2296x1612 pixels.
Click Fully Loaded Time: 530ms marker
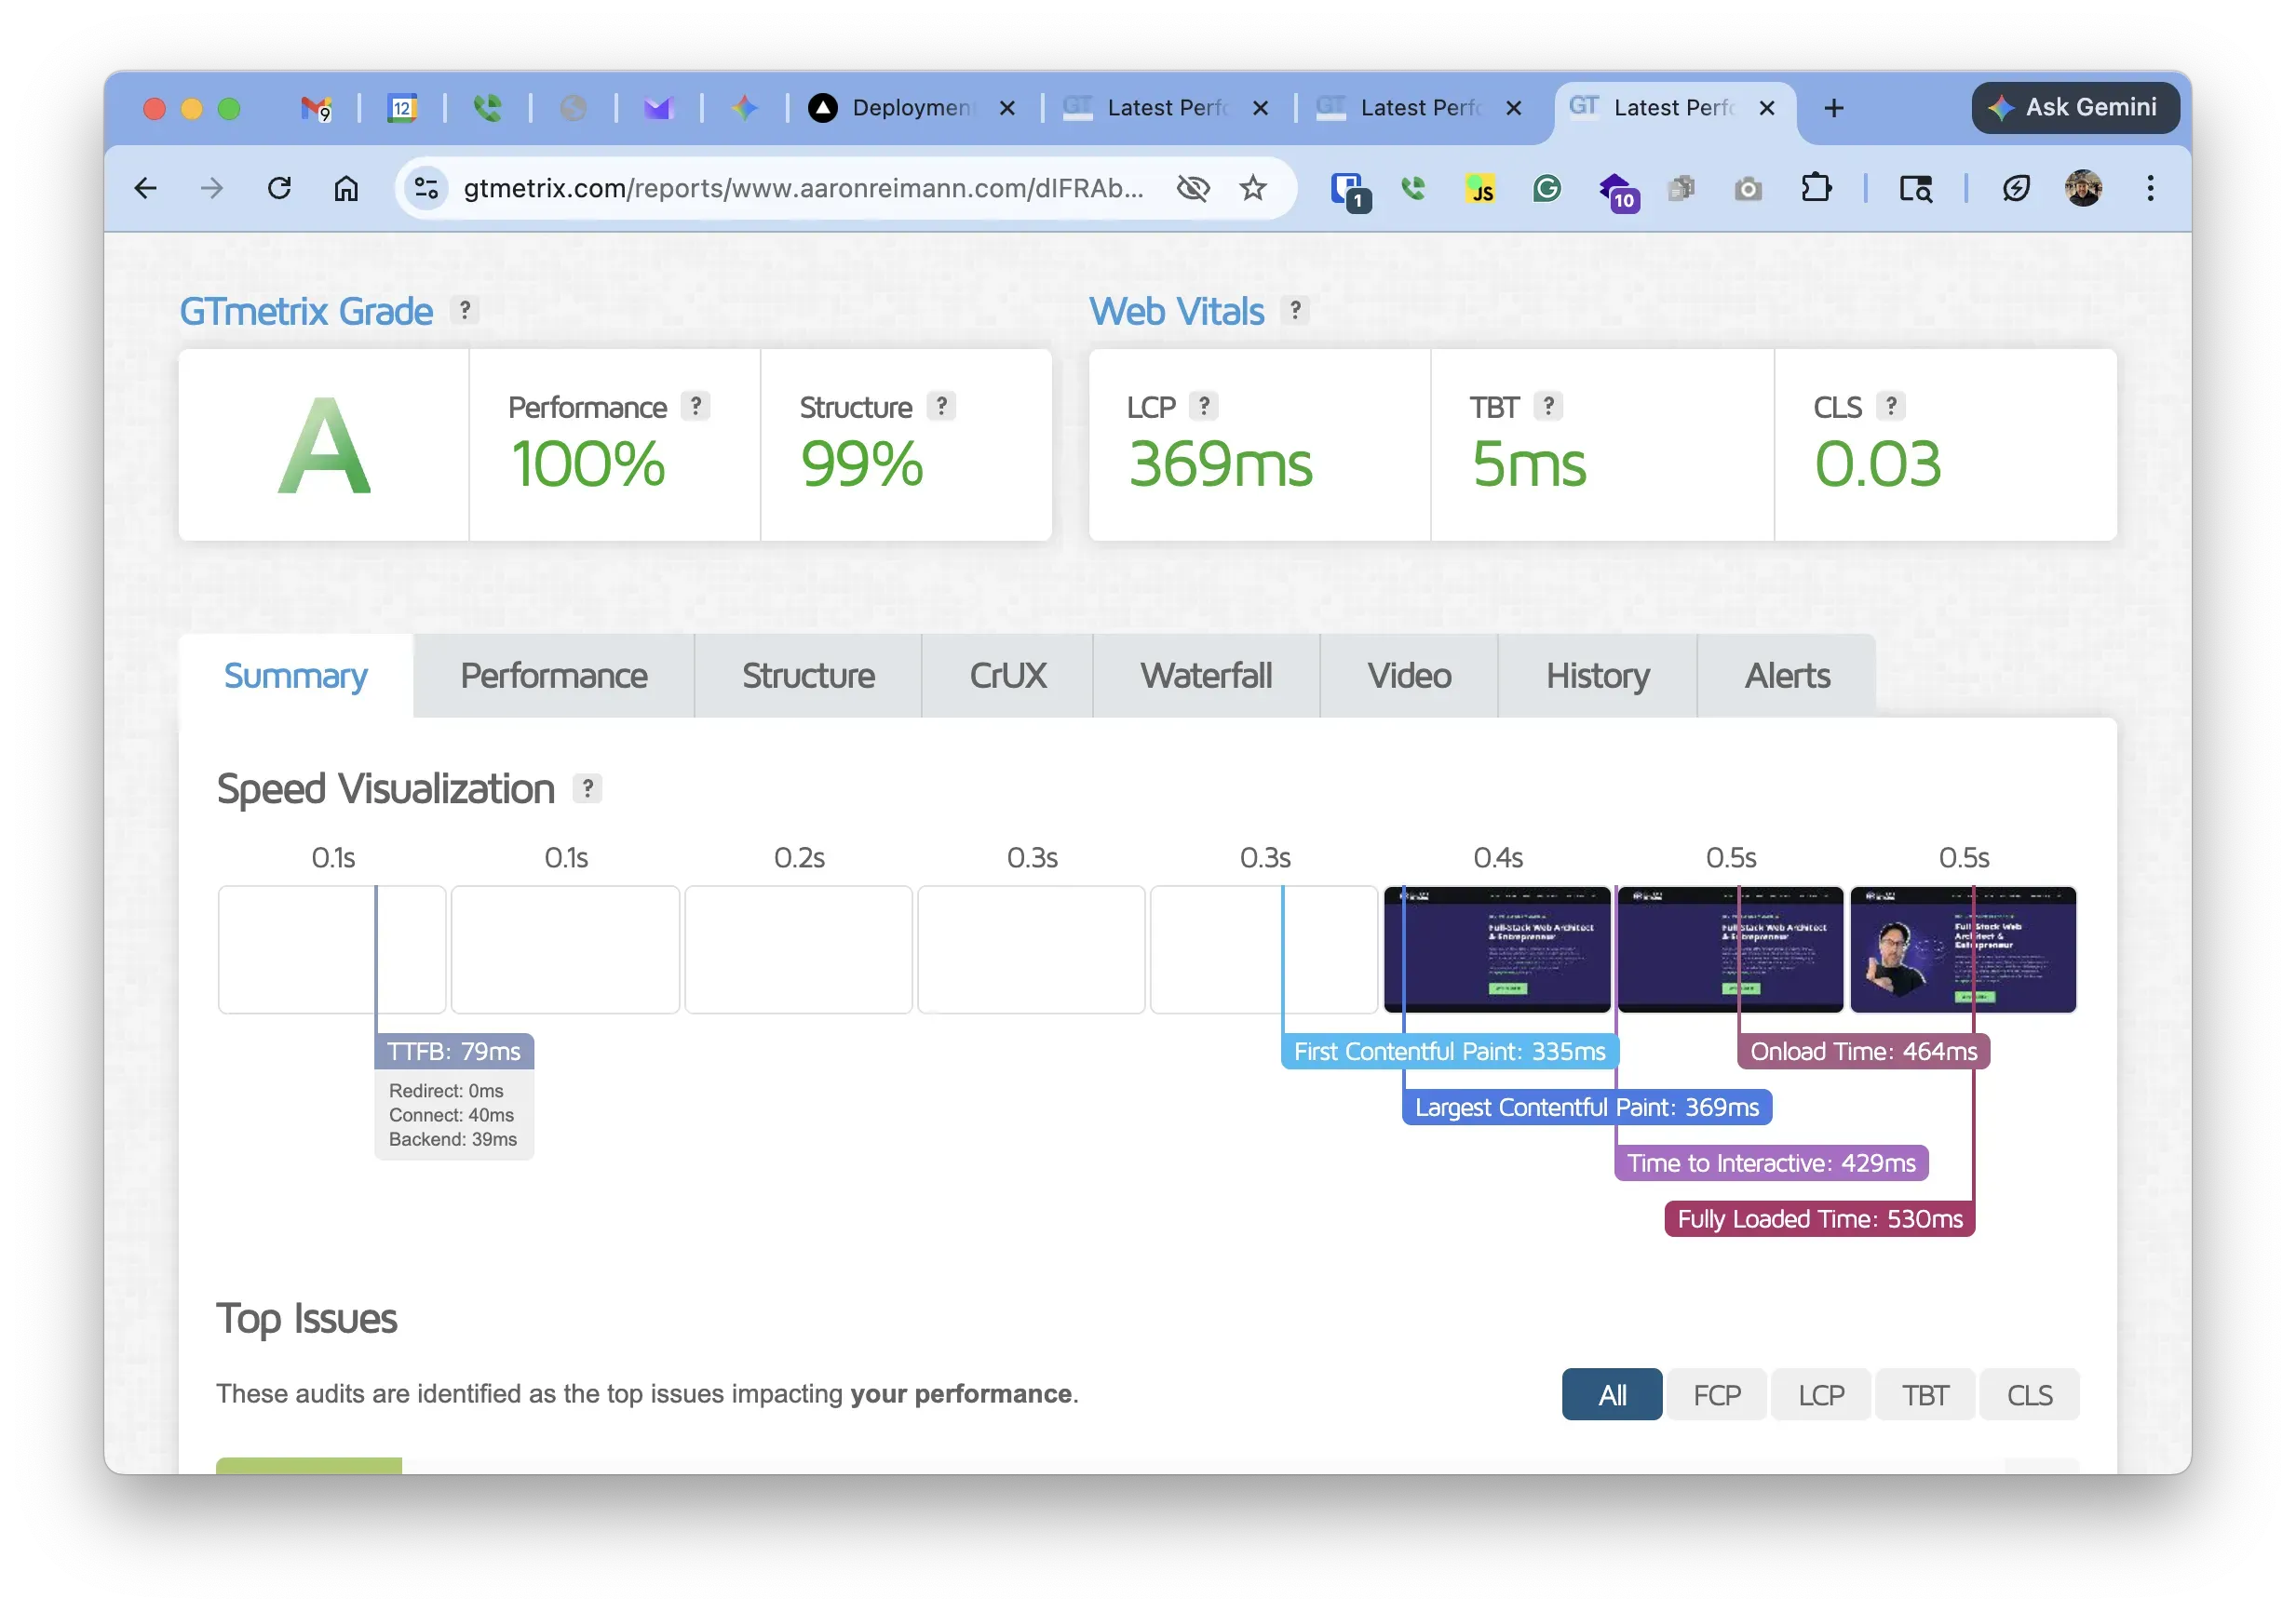(x=1820, y=1219)
